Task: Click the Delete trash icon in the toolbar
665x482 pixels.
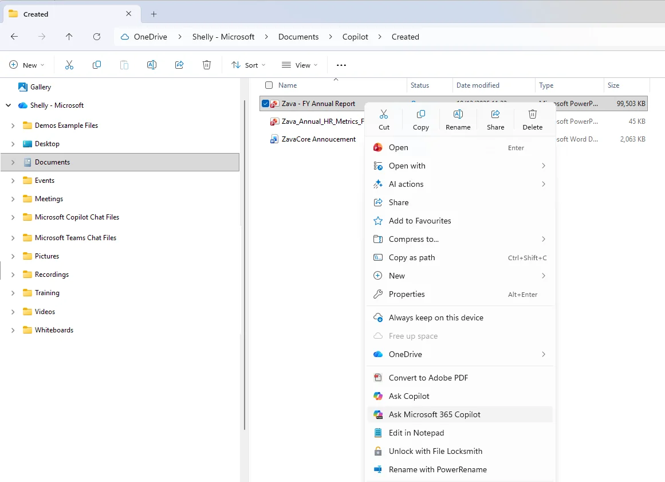Action: click(207, 65)
